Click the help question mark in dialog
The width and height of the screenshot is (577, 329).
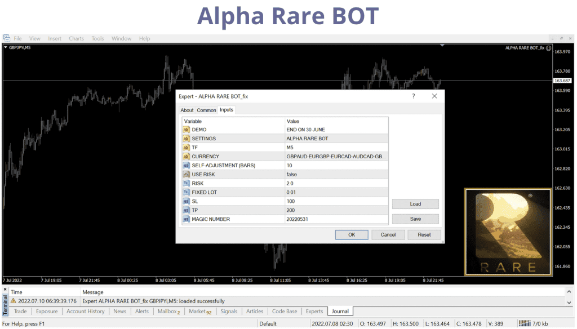pyautogui.click(x=413, y=96)
